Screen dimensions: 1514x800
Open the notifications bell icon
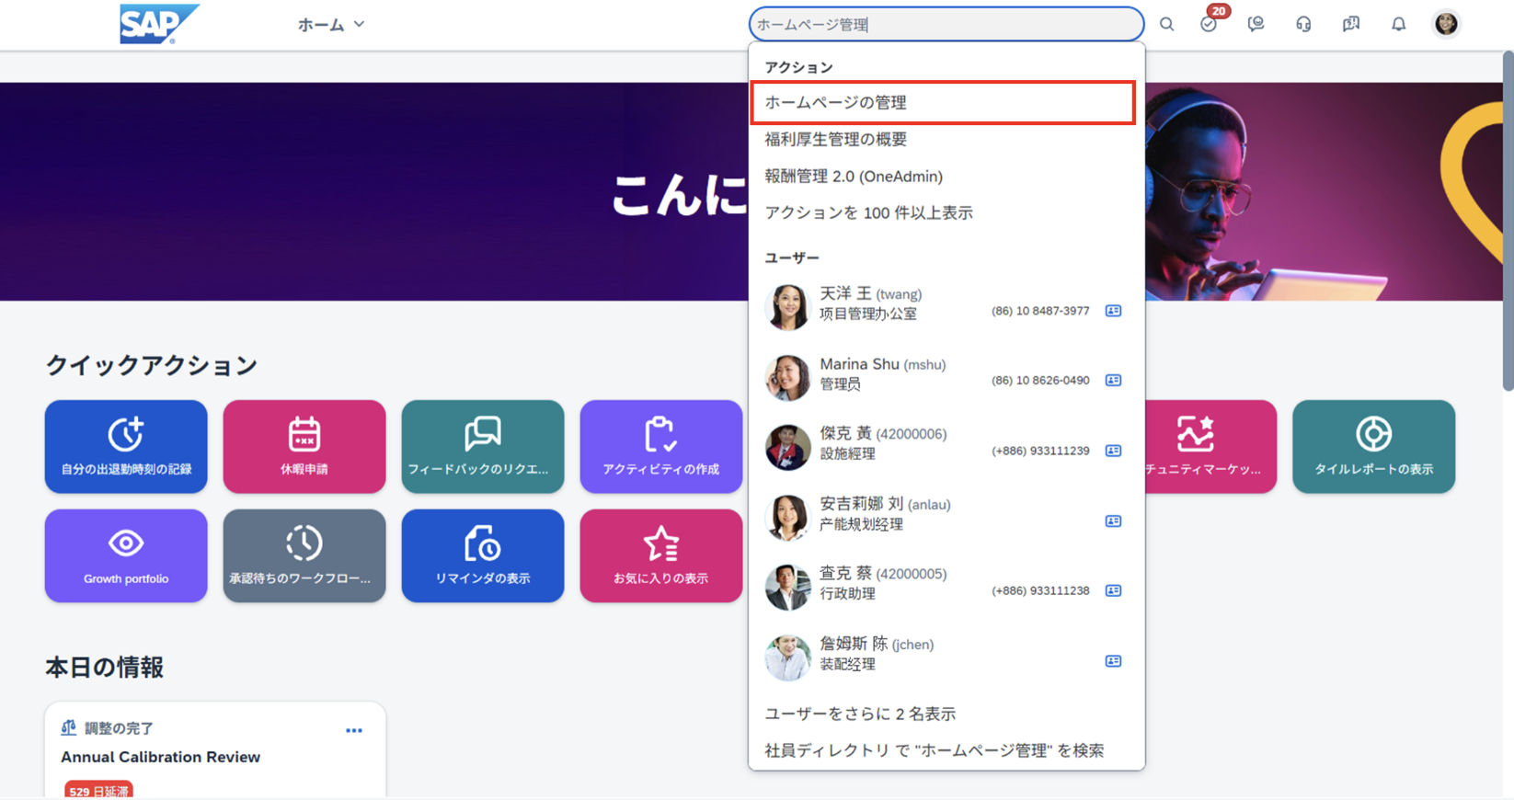point(1398,25)
